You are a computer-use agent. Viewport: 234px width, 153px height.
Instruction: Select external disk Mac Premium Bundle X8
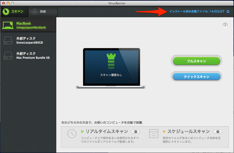pos(28,56)
